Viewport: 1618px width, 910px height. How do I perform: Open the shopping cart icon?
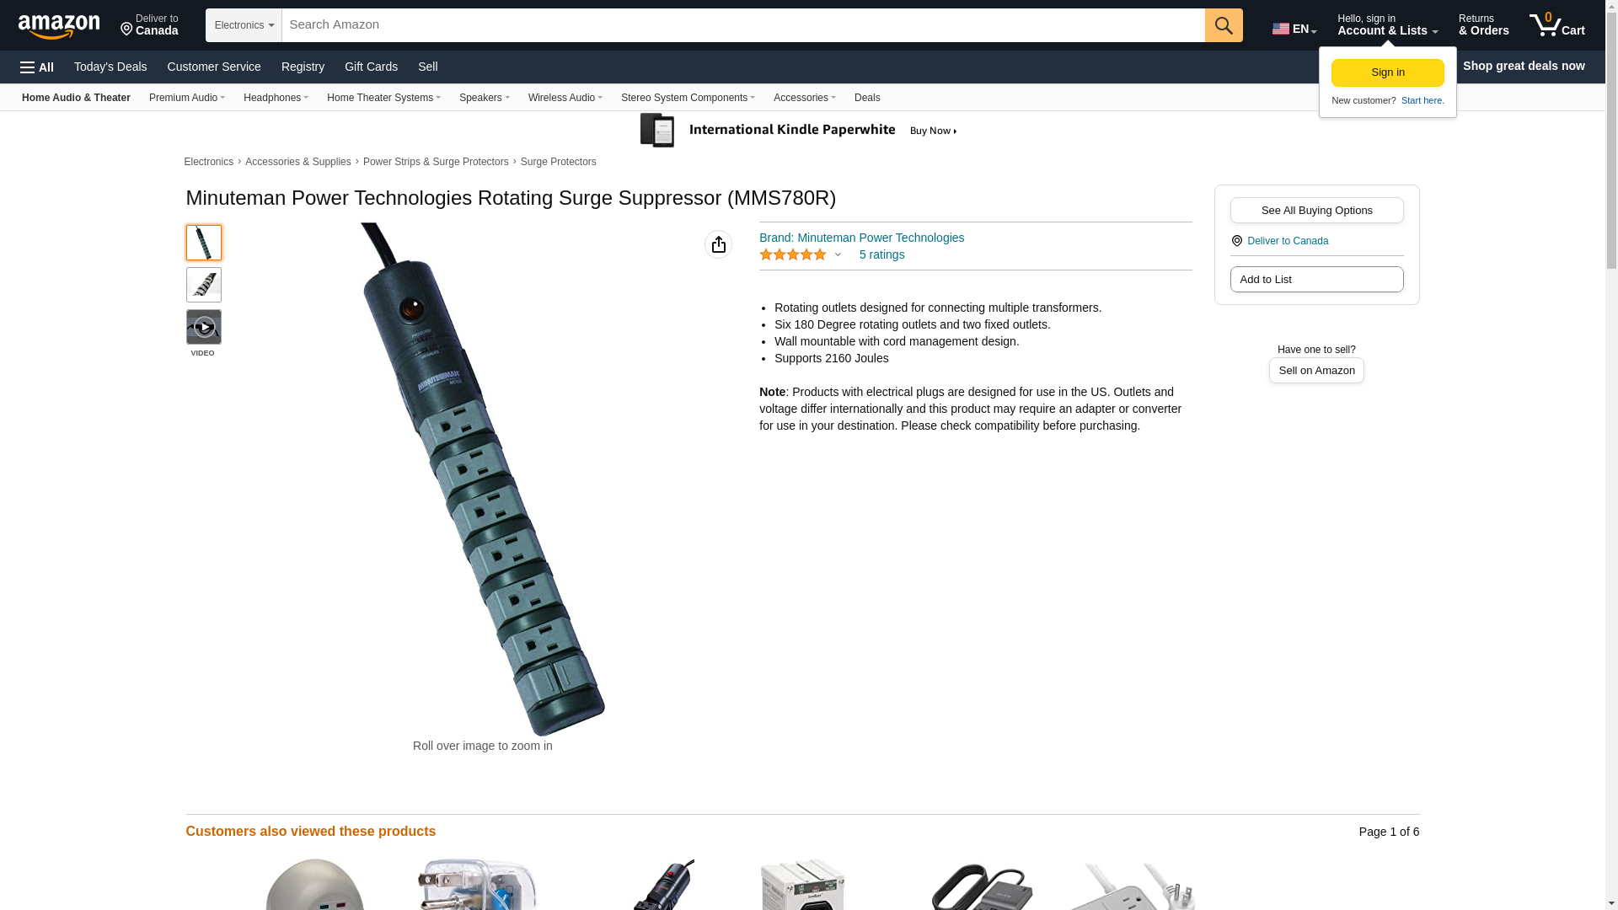1556,24
